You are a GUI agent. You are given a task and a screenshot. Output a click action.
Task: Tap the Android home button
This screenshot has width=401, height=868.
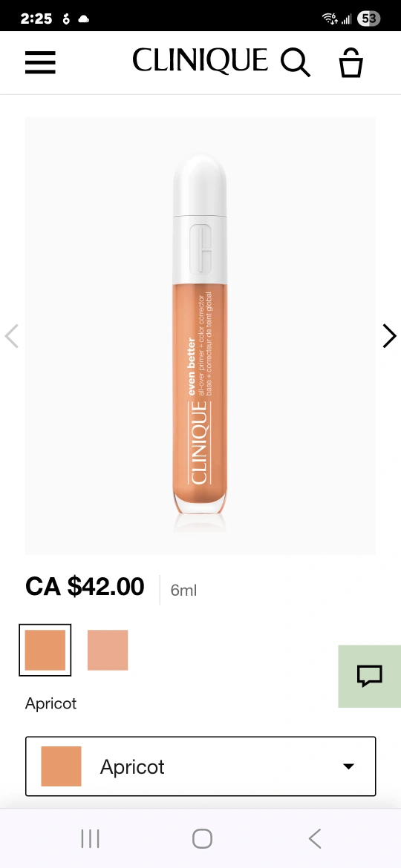click(x=202, y=838)
